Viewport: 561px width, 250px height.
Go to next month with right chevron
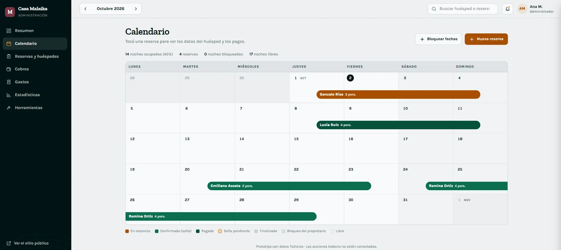pos(136,9)
